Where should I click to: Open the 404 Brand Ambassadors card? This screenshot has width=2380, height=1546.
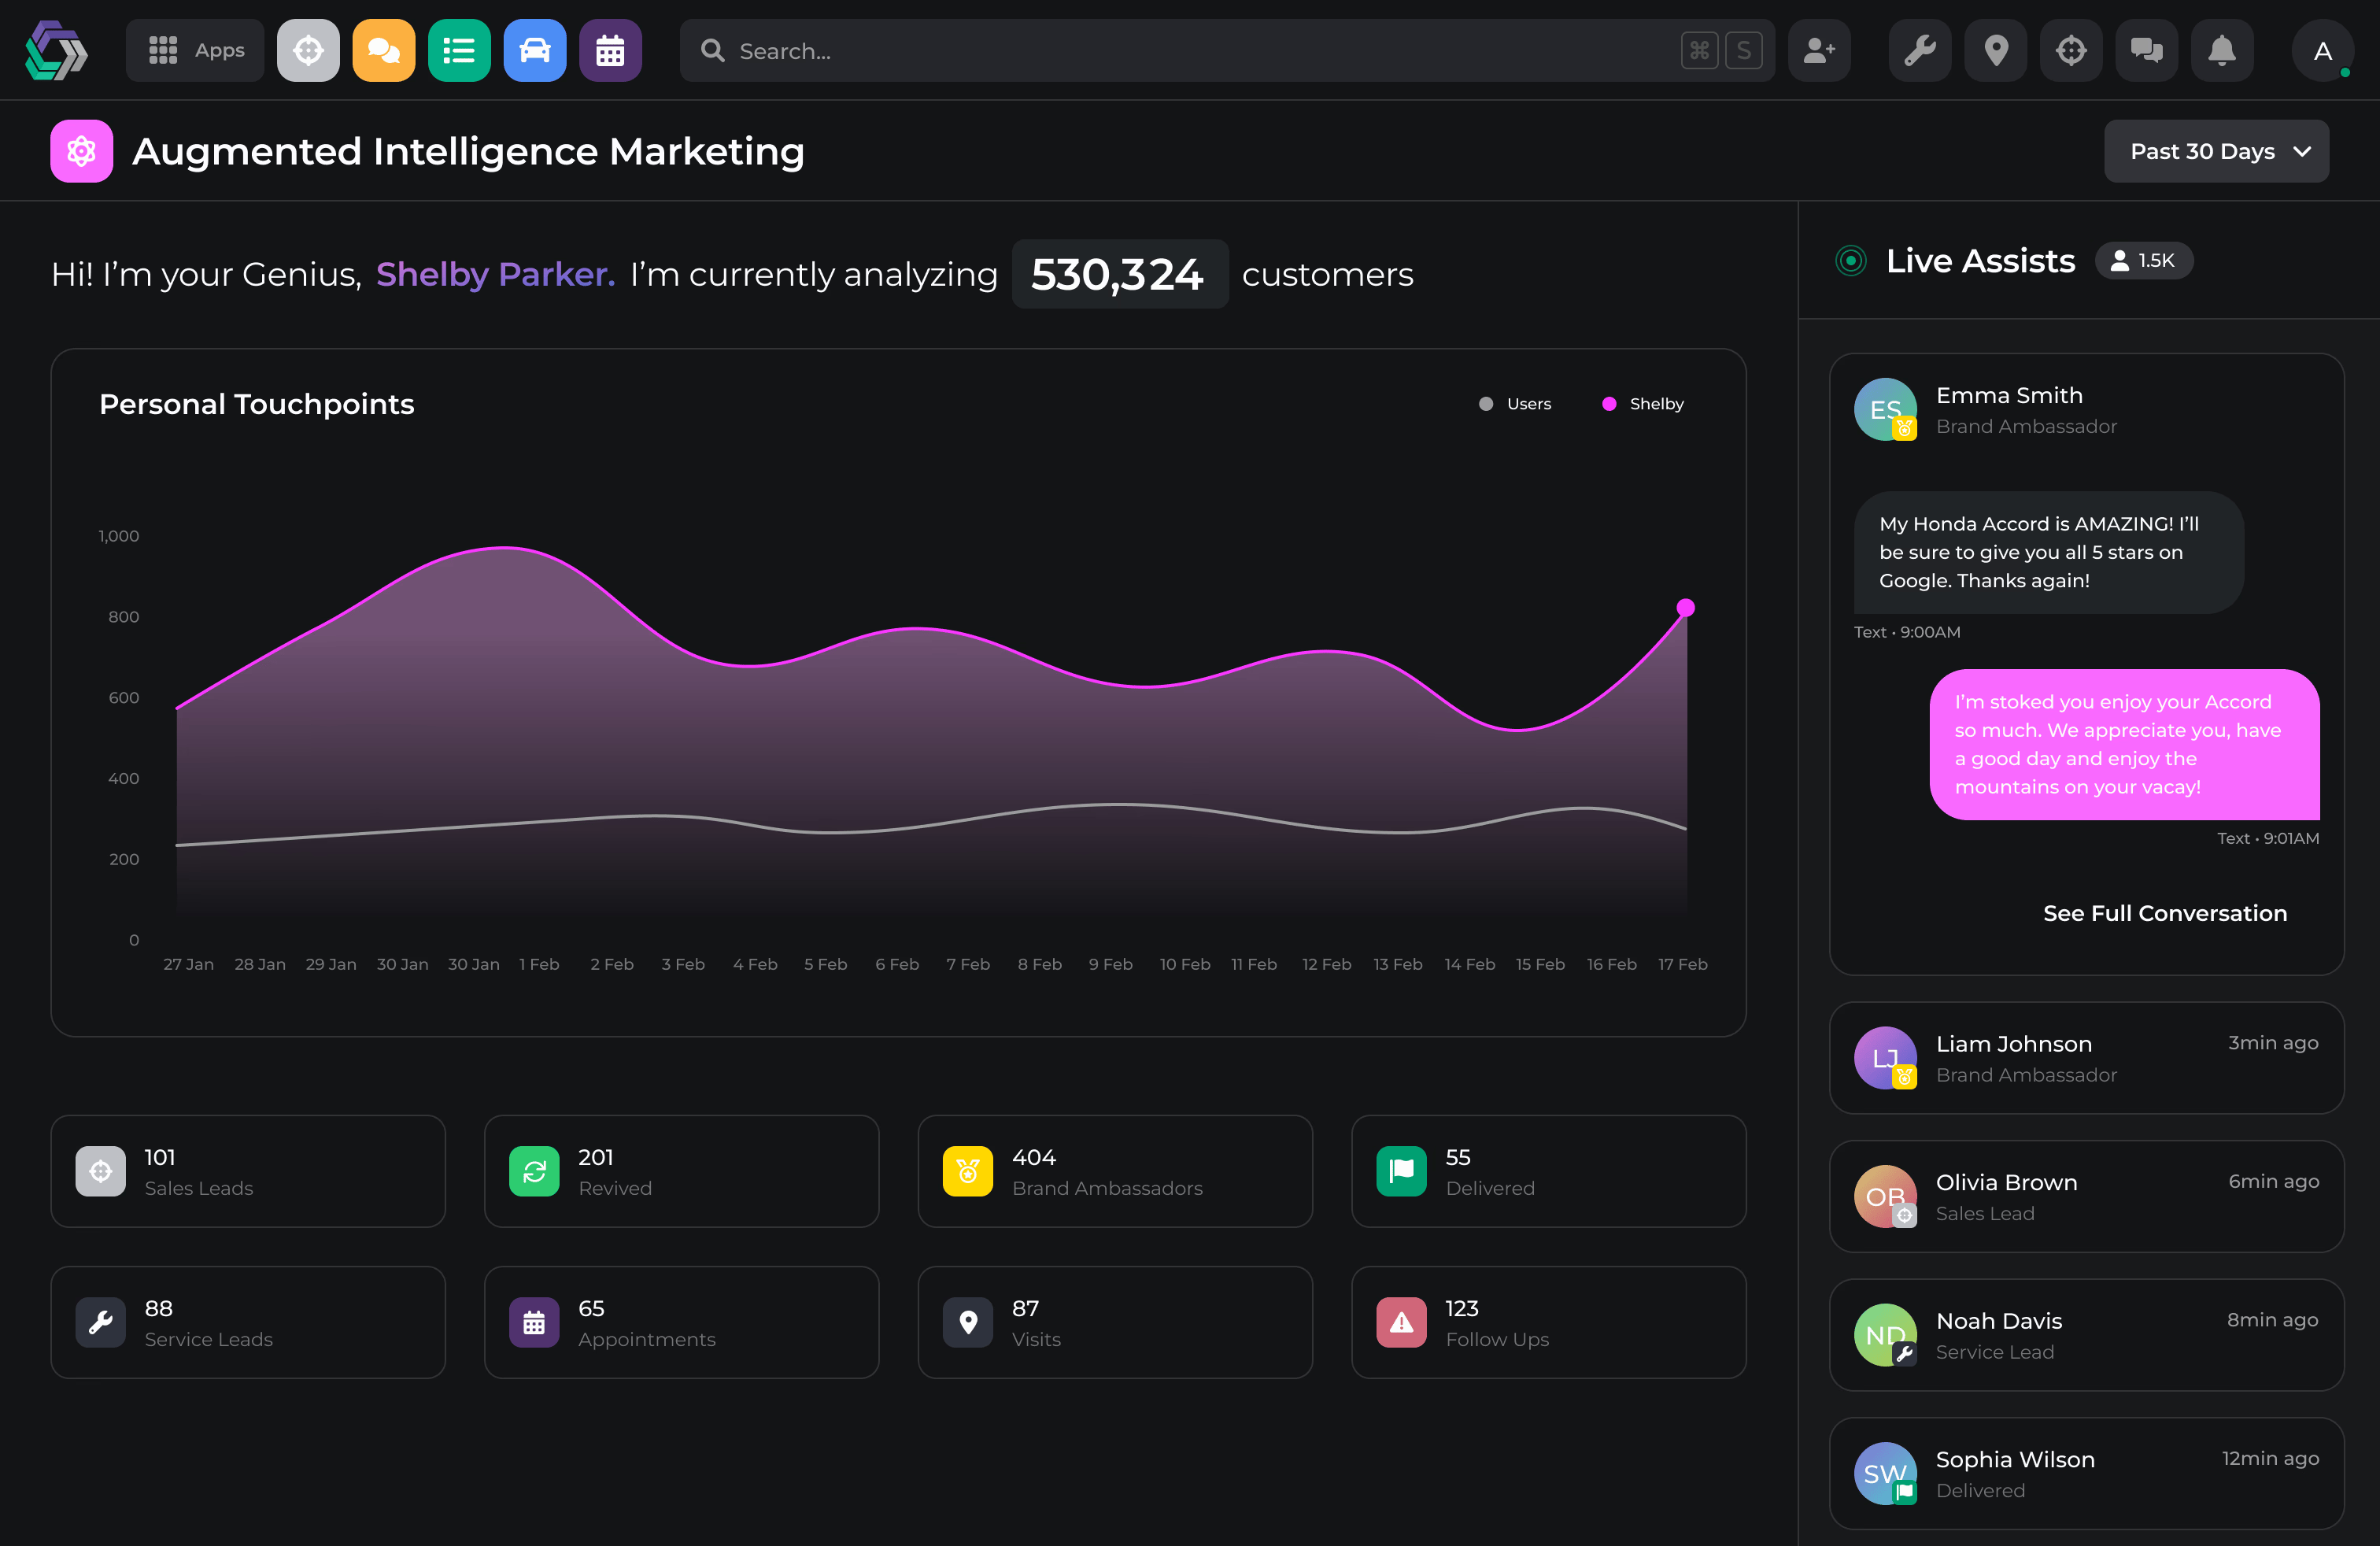click(x=1115, y=1171)
